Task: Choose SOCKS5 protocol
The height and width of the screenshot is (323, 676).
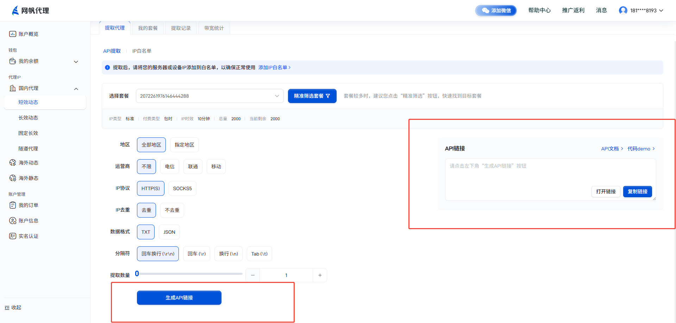Action: point(182,188)
